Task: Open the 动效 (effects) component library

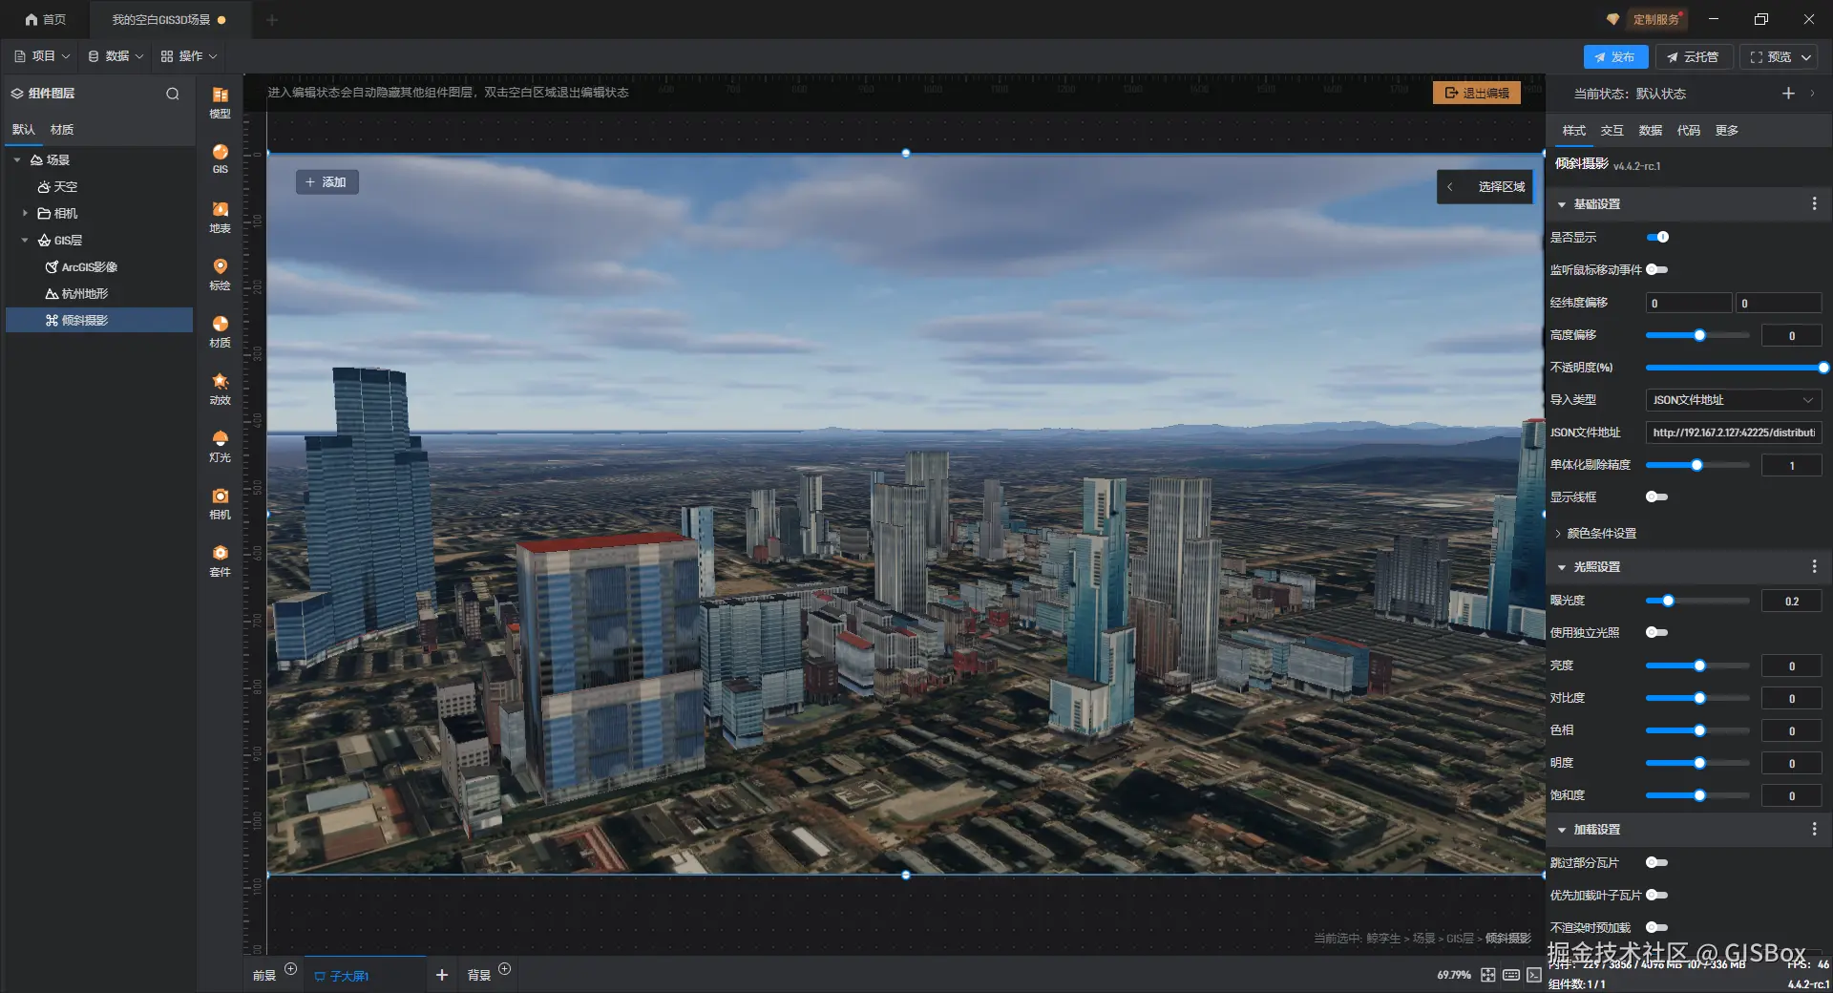Action: pos(220,389)
